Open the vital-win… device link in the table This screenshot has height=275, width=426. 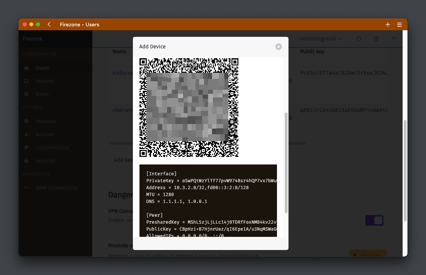point(123,110)
